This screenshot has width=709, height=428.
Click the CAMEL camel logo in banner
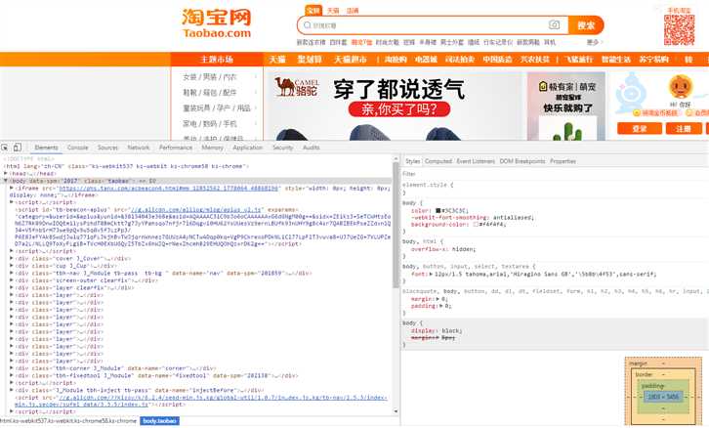tap(296, 87)
